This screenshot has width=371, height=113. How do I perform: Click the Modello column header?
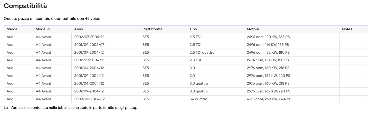click(43, 29)
